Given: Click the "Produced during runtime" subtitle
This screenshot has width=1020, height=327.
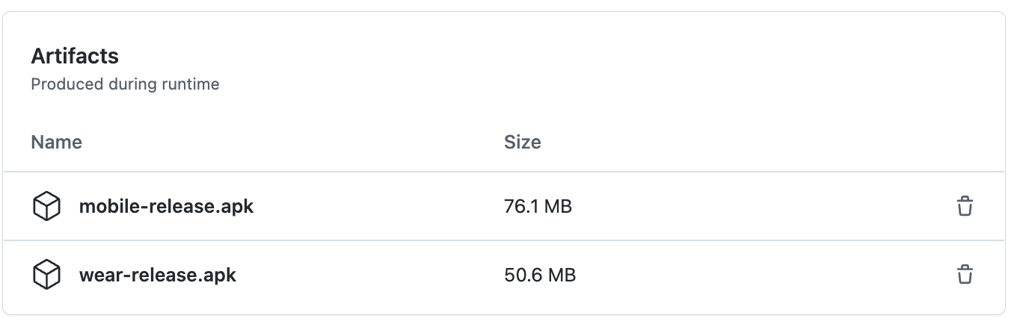Looking at the screenshot, I should point(125,84).
